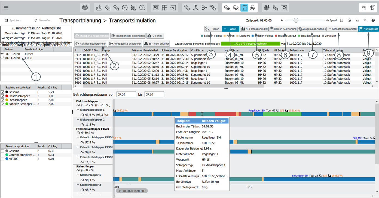Open the hamburger main menu

(6, 8)
